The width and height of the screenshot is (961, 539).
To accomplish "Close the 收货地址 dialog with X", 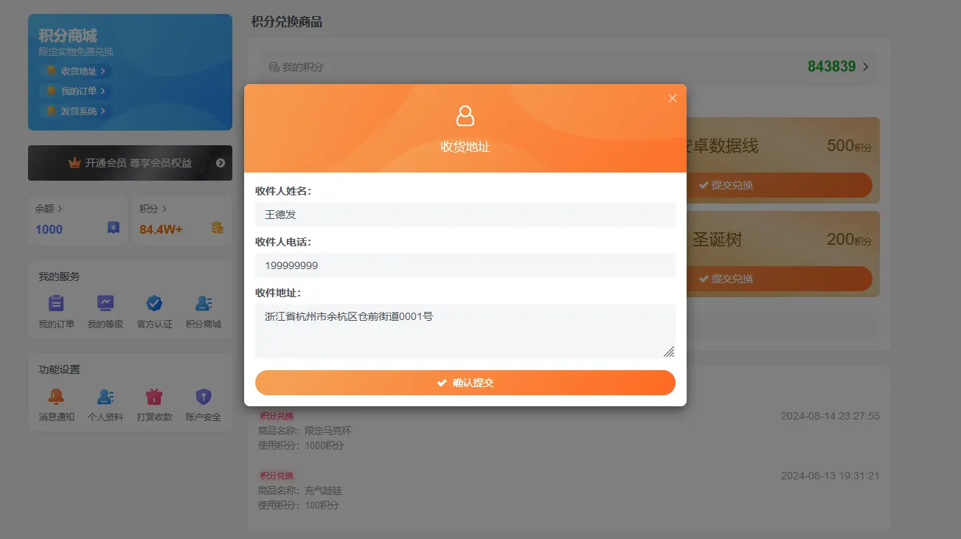I will 672,98.
